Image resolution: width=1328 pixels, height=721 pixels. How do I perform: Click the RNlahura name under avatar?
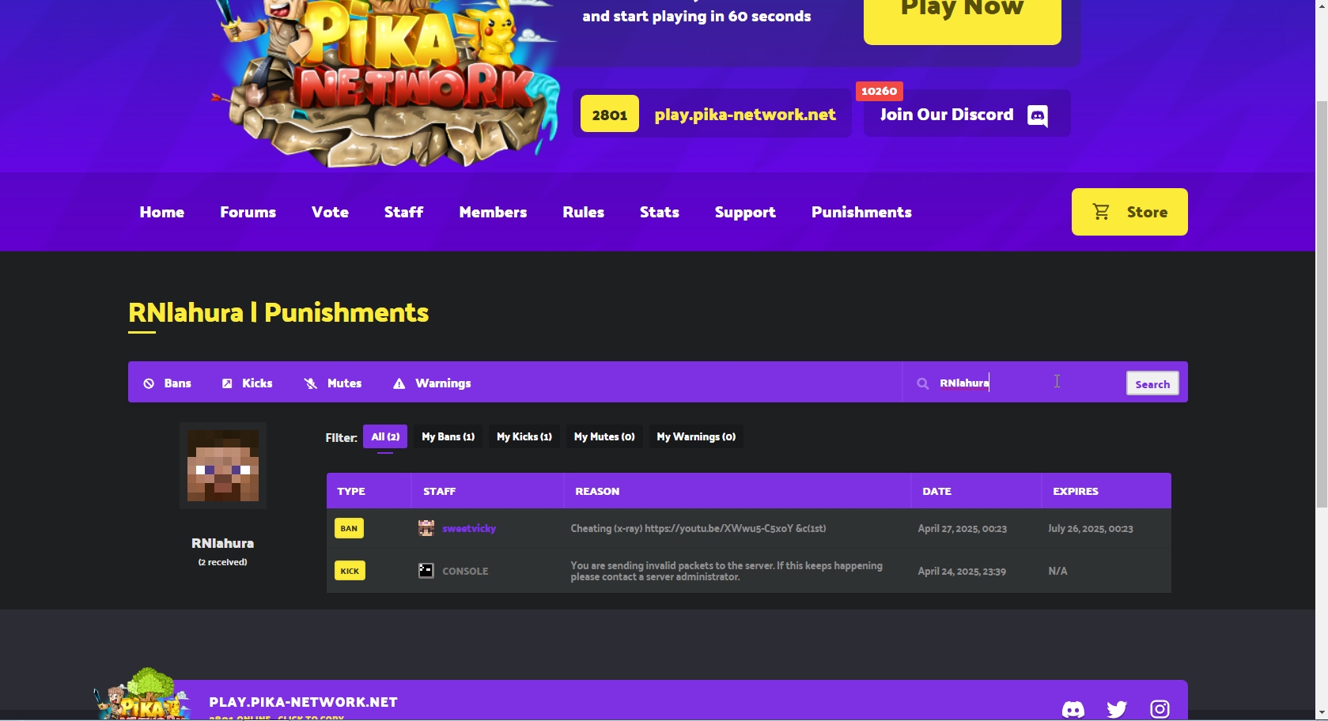pos(222,543)
